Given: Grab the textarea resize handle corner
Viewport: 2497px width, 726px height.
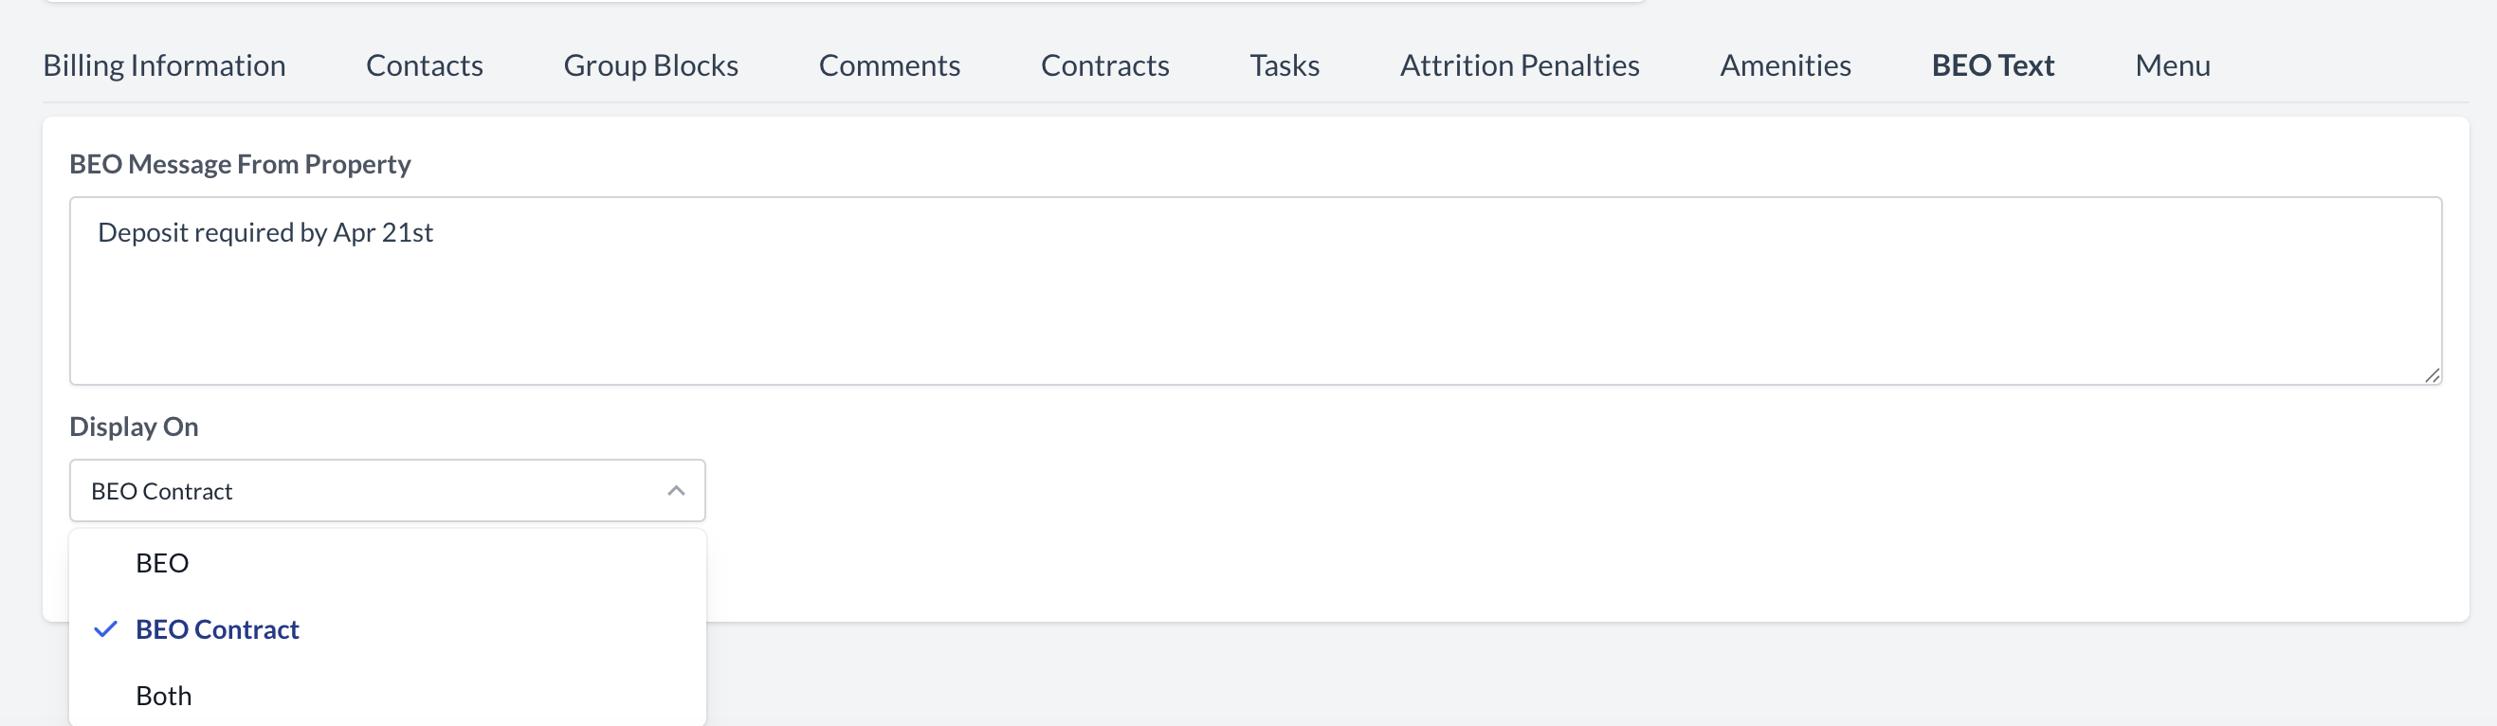Looking at the screenshot, I should click(x=2431, y=376).
